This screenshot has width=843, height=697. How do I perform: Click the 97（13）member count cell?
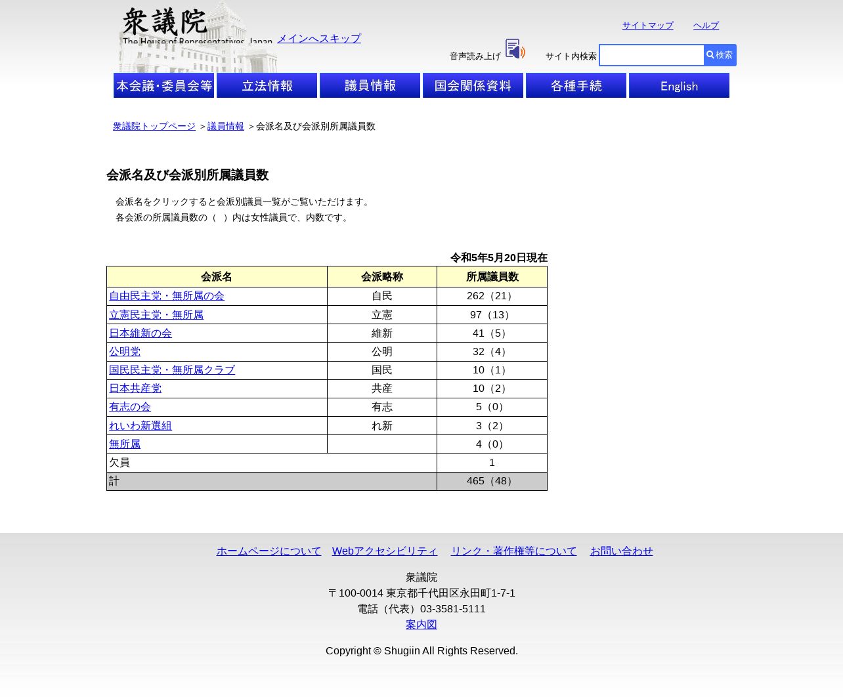(x=492, y=315)
